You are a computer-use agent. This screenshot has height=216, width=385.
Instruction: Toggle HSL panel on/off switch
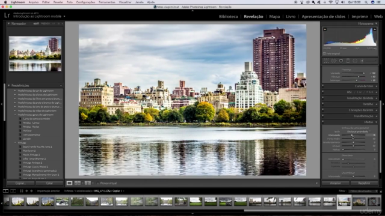(x=323, y=92)
